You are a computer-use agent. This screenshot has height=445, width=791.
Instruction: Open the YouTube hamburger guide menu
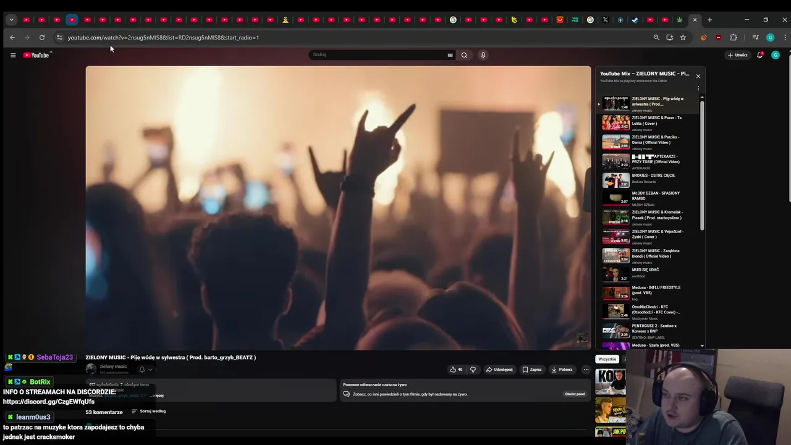click(12, 55)
